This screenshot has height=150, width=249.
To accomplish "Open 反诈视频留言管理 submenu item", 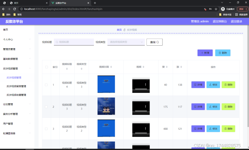I will click(x=16, y=86).
